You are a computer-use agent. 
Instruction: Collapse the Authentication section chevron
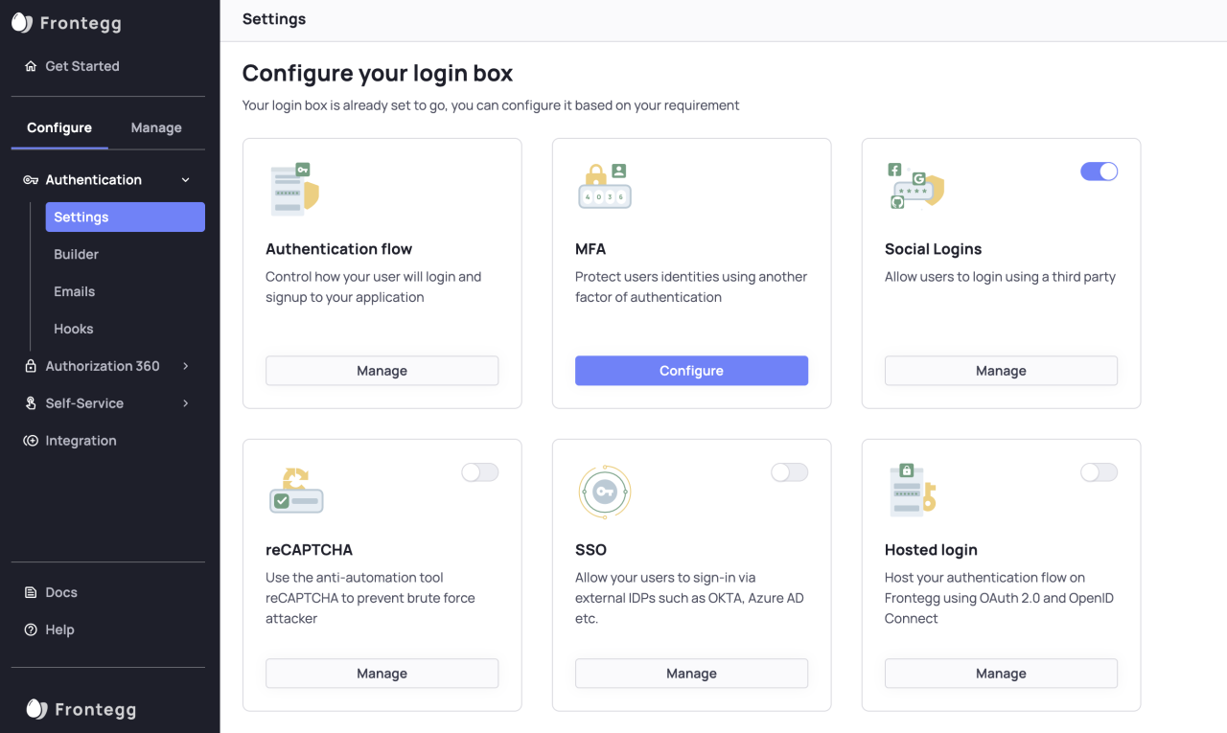(186, 180)
